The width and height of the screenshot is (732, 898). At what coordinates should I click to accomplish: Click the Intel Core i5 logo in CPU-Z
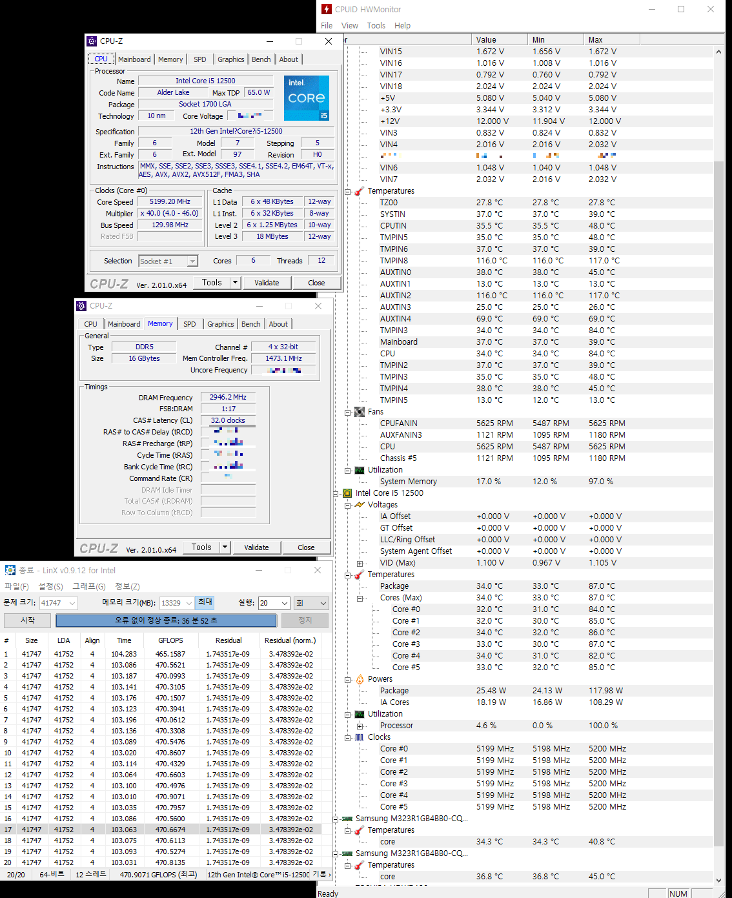click(307, 98)
